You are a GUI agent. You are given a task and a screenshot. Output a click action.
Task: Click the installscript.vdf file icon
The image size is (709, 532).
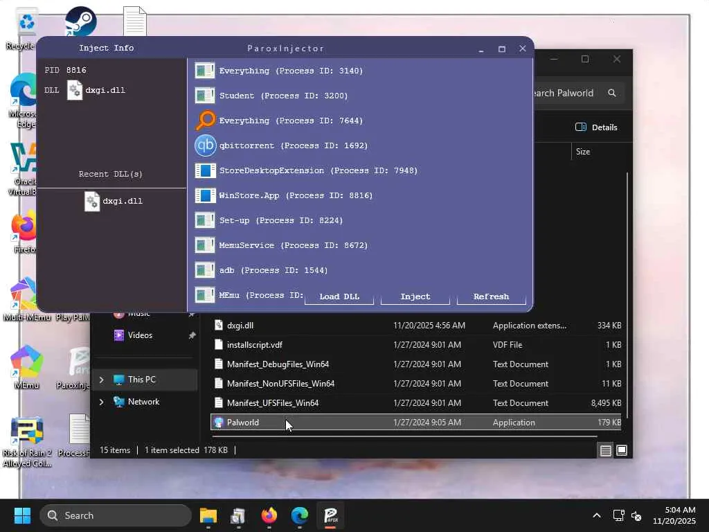218,345
